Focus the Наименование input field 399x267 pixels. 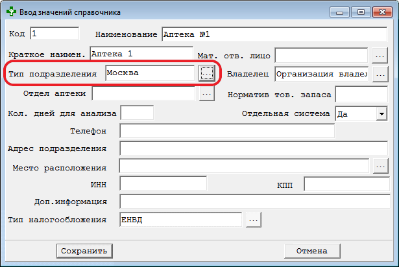pyautogui.click(x=274, y=34)
